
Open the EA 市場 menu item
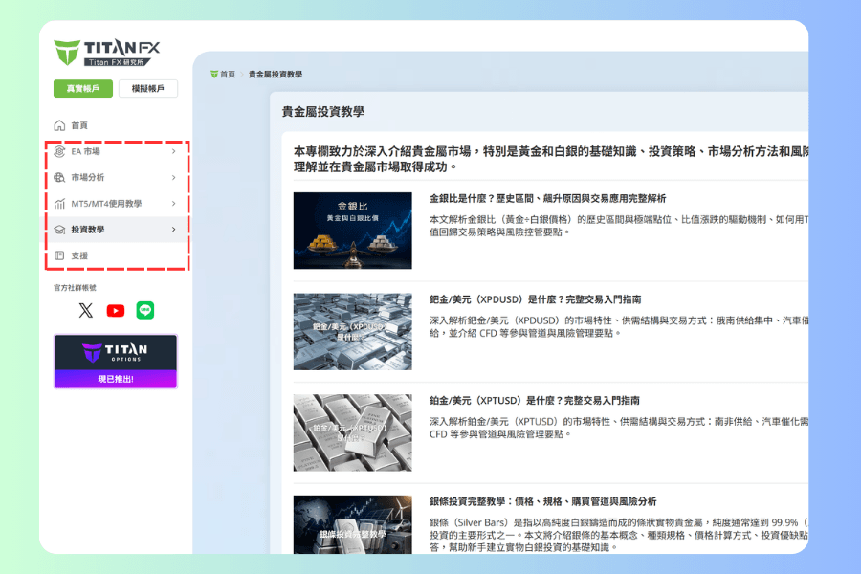click(116, 151)
